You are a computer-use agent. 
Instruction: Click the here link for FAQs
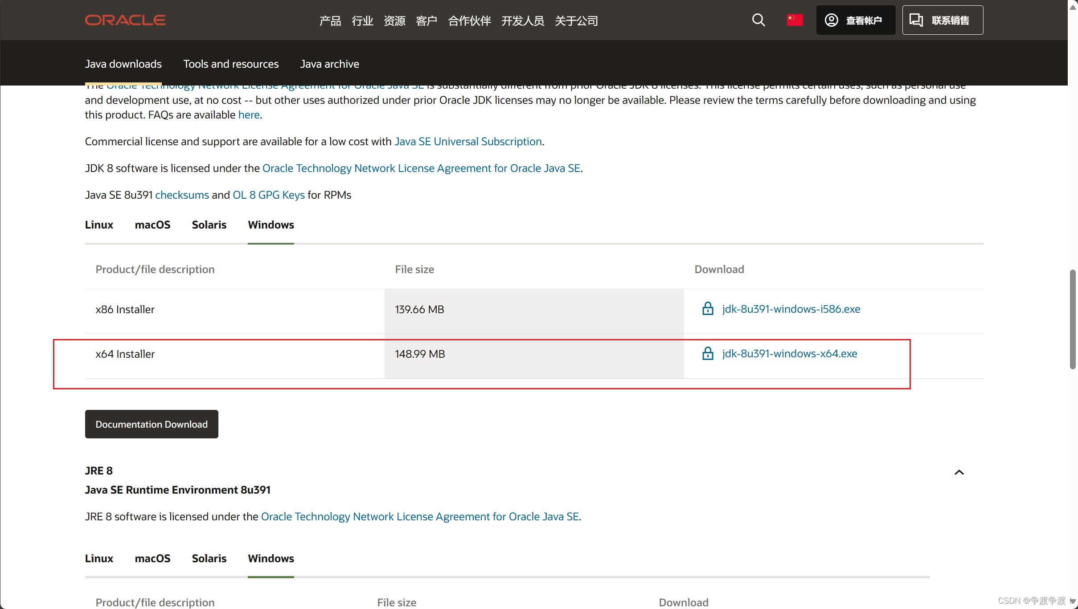click(x=249, y=114)
